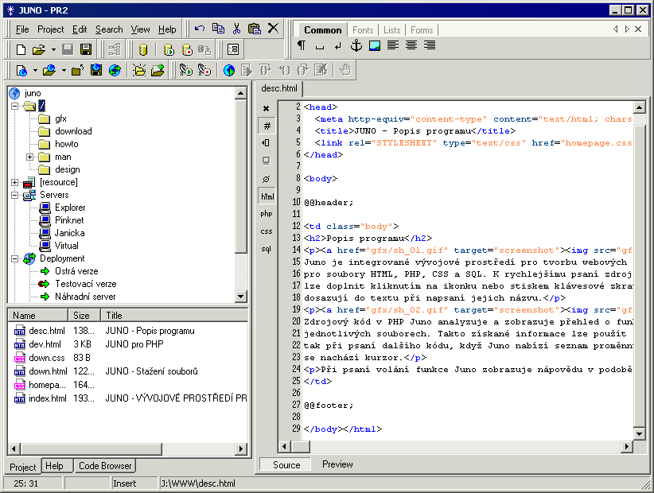This screenshot has width=654, height=493.
Task: Toggle the empty-set symbol sidebar button
Action: point(266,179)
